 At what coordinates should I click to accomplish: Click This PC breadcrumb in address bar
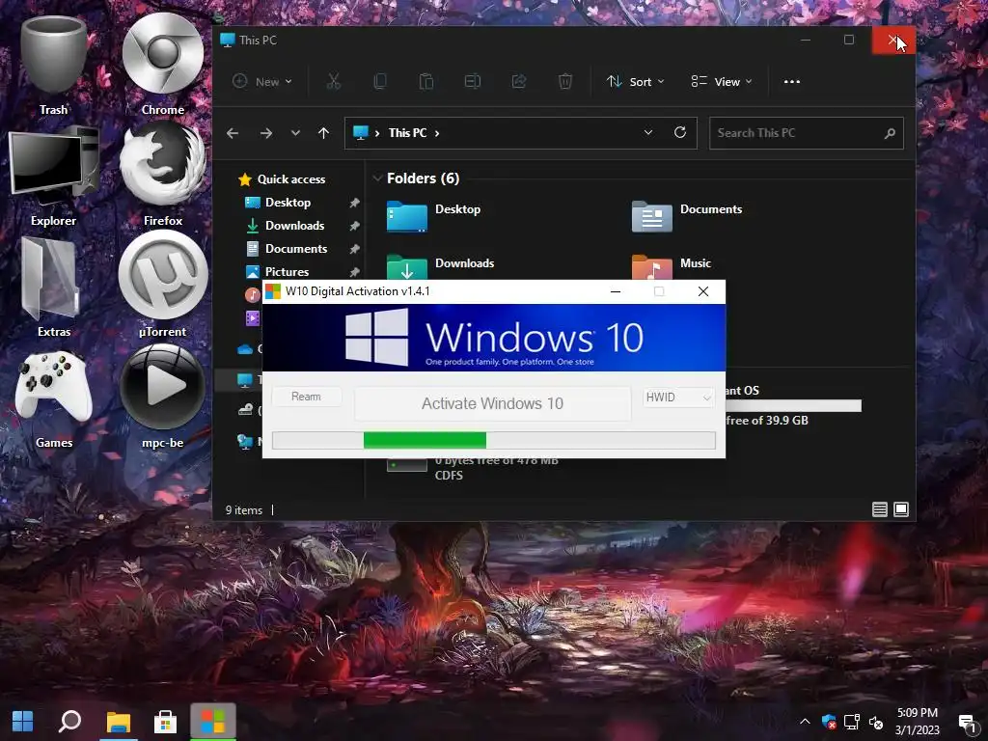click(408, 133)
